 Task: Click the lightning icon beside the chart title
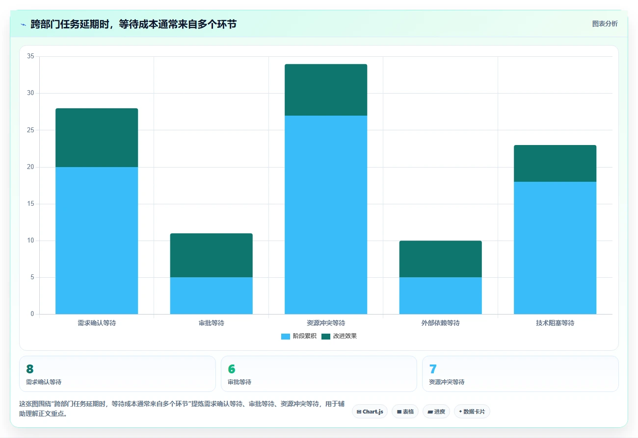pos(23,24)
